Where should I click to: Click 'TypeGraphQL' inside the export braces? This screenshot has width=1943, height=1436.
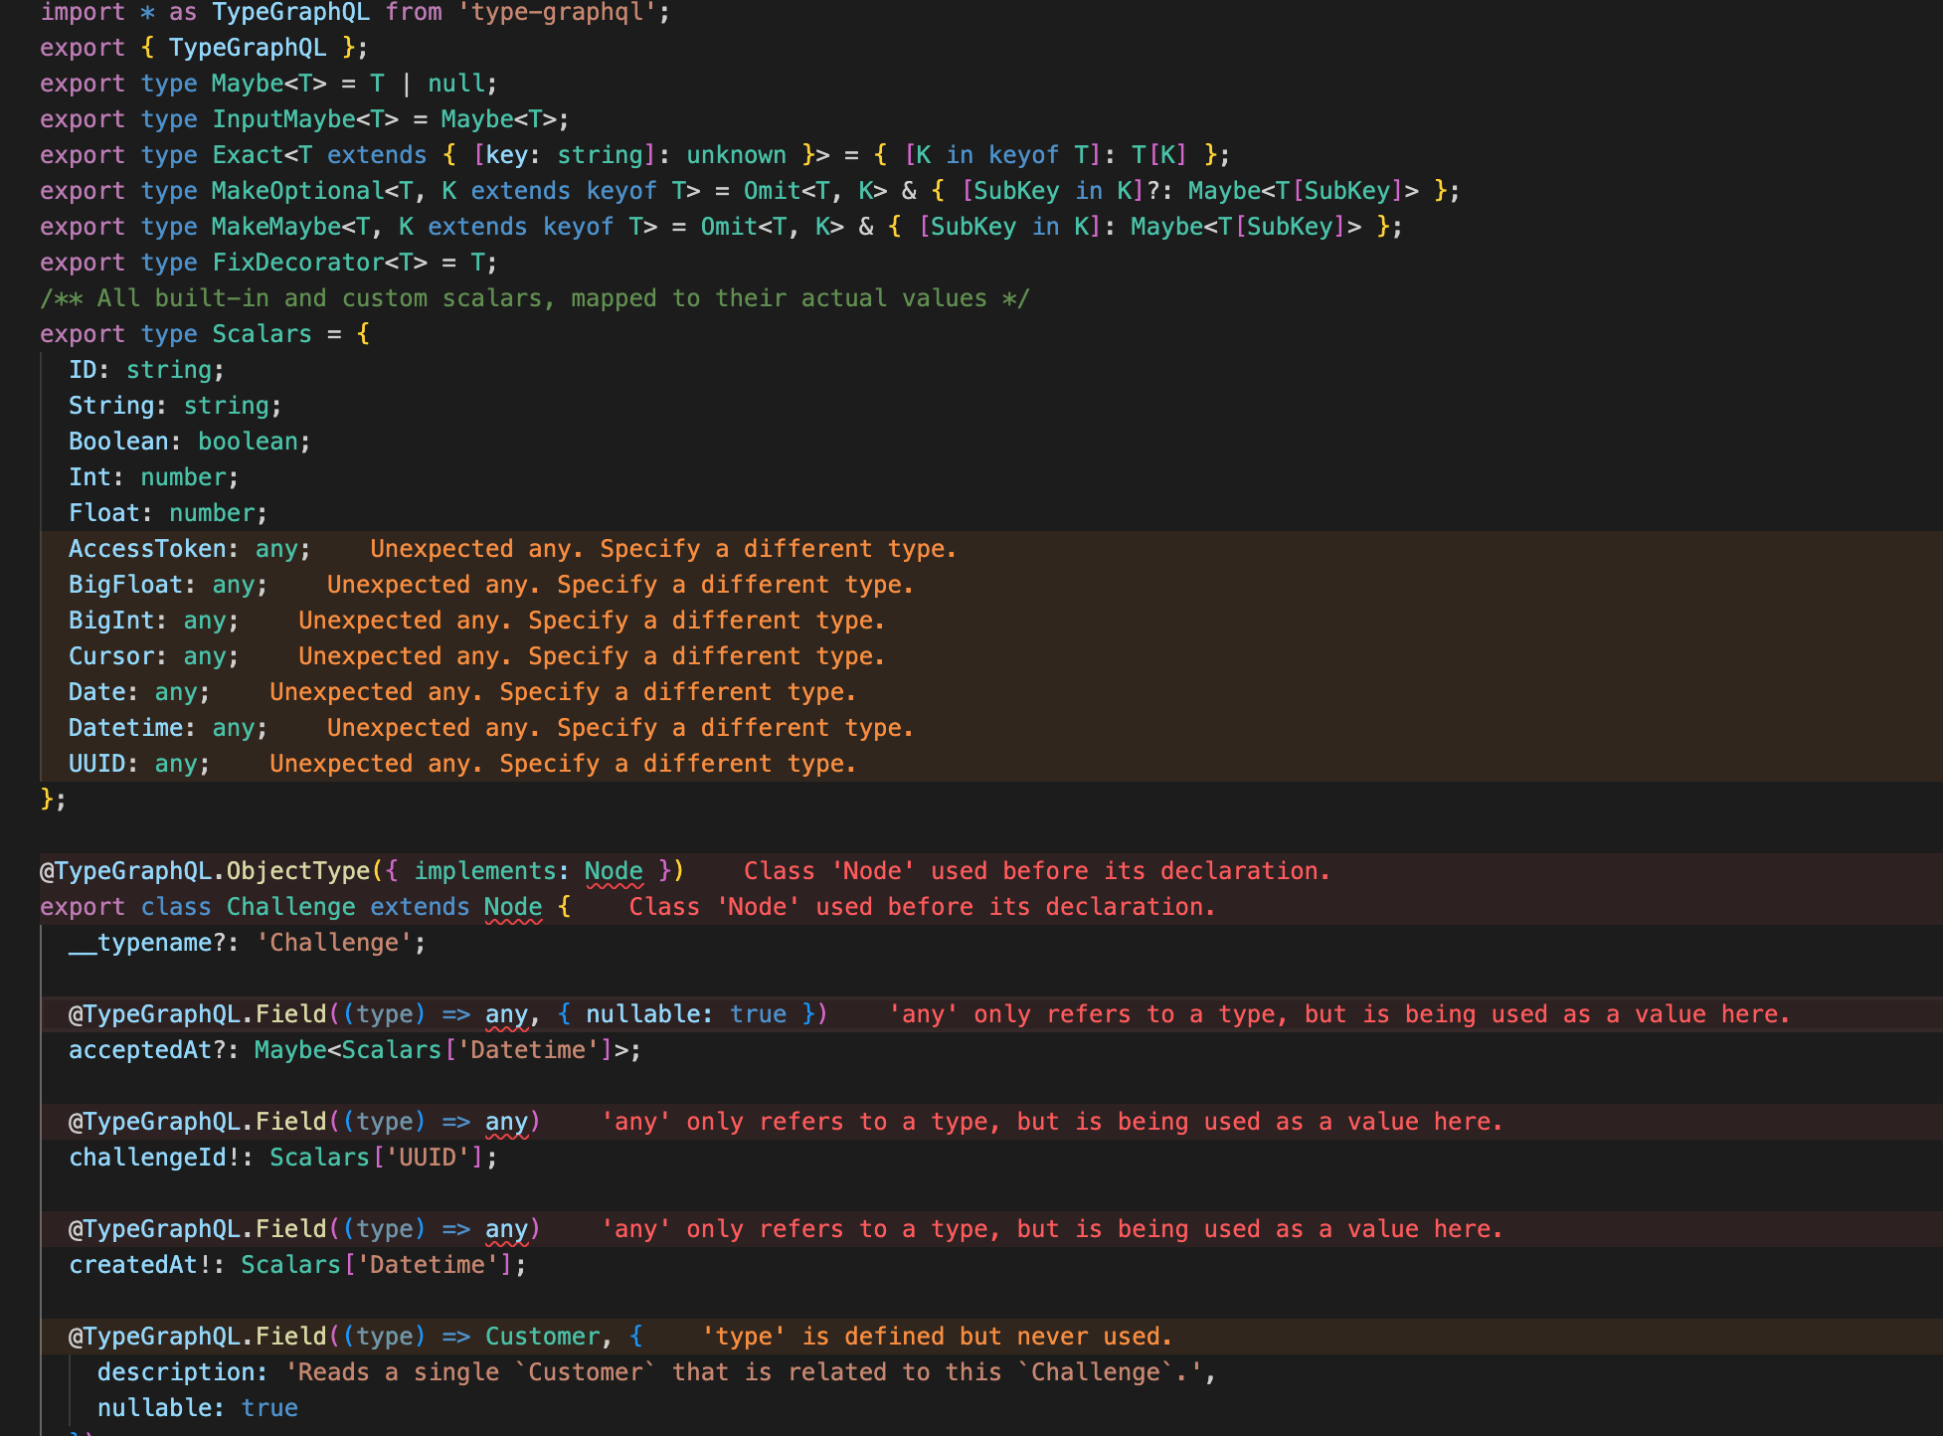(248, 48)
